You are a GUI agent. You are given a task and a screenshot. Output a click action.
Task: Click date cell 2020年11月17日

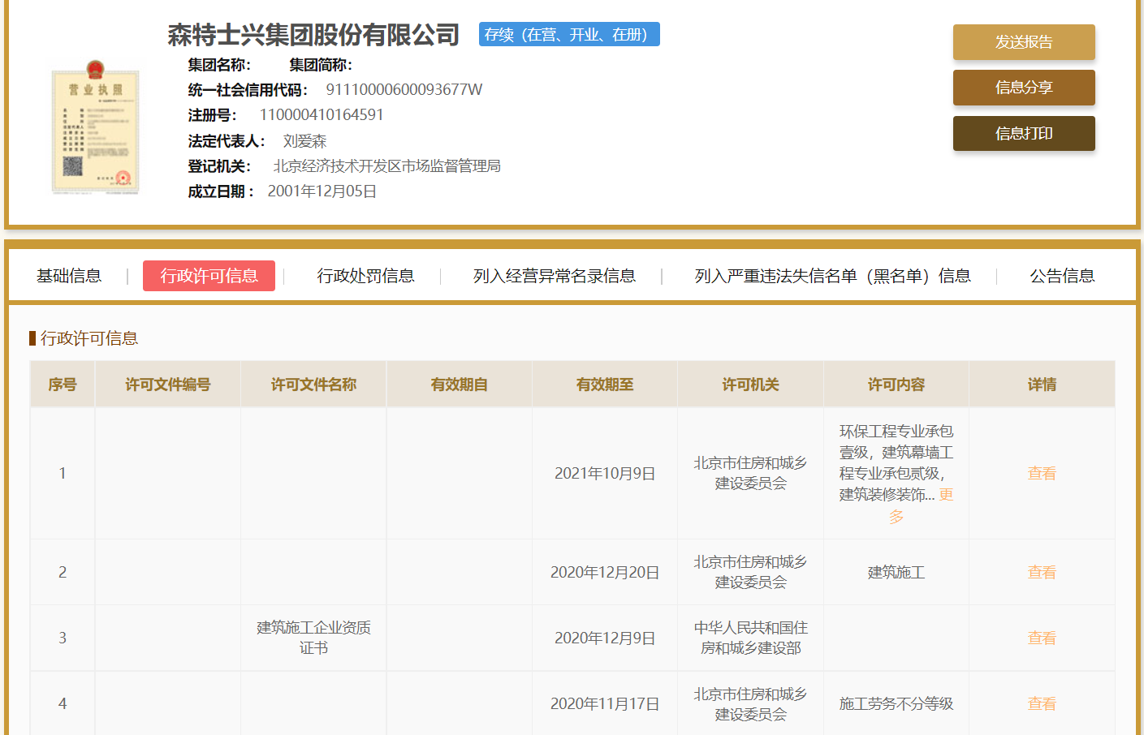[605, 703]
